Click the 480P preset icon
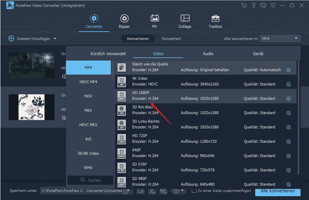 coord(122,182)
